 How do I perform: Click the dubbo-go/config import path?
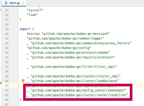pyautogui.click(x=59, y=48)
